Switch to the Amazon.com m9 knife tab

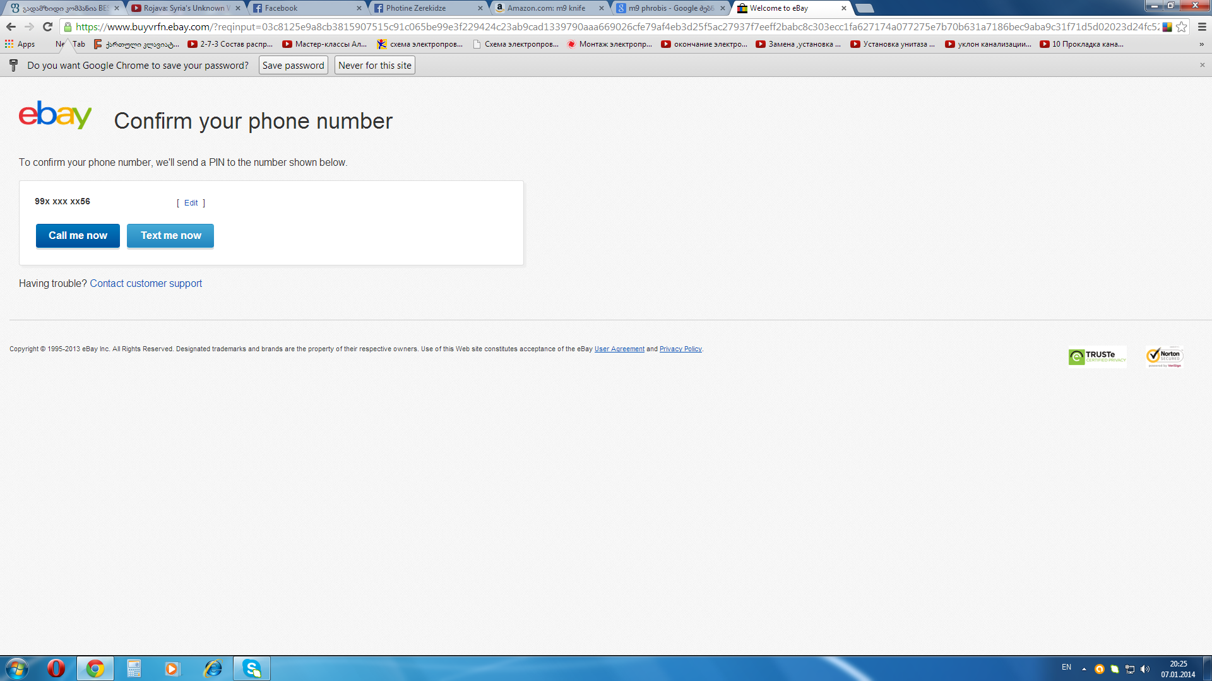pos(546,8)
